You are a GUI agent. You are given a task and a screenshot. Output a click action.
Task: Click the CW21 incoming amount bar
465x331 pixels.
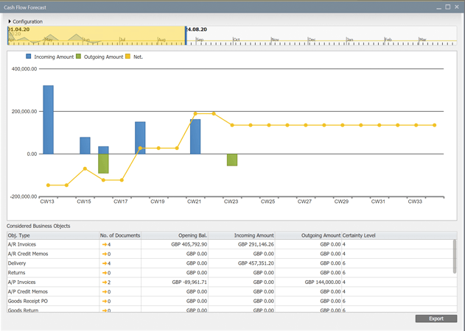tap(195, 137)
